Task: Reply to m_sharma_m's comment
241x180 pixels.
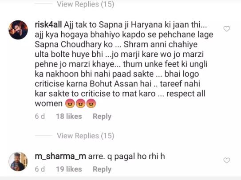Action: click(102, 169)
